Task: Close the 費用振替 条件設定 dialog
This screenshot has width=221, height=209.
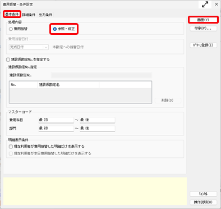Action: (217, 4)
